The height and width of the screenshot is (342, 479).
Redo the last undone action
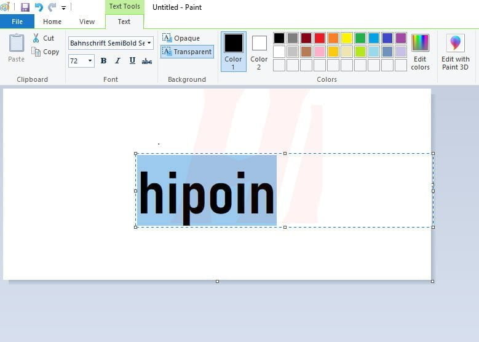point(52,7)
